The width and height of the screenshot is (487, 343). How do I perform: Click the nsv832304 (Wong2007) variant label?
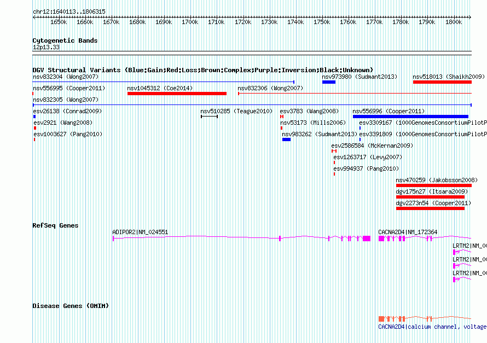[66, 77]
